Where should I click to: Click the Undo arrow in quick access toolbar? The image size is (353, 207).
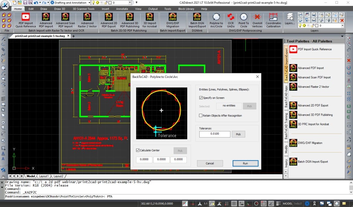[x=36, y=3]
